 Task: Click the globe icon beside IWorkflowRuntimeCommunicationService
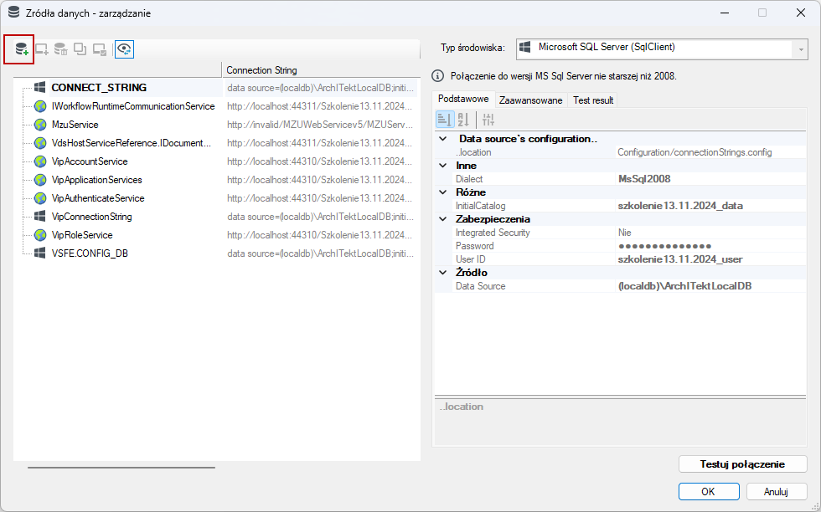40,106
